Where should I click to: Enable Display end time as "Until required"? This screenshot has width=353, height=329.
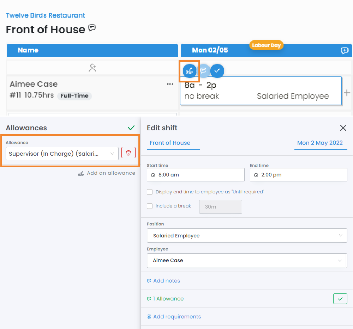(150, 192)
